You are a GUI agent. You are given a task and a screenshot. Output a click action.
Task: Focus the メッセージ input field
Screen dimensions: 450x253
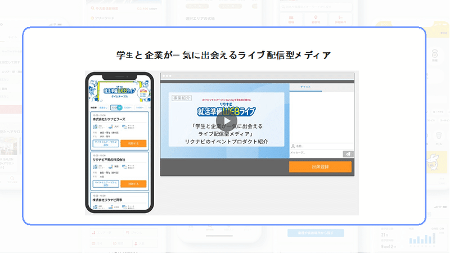316,153
